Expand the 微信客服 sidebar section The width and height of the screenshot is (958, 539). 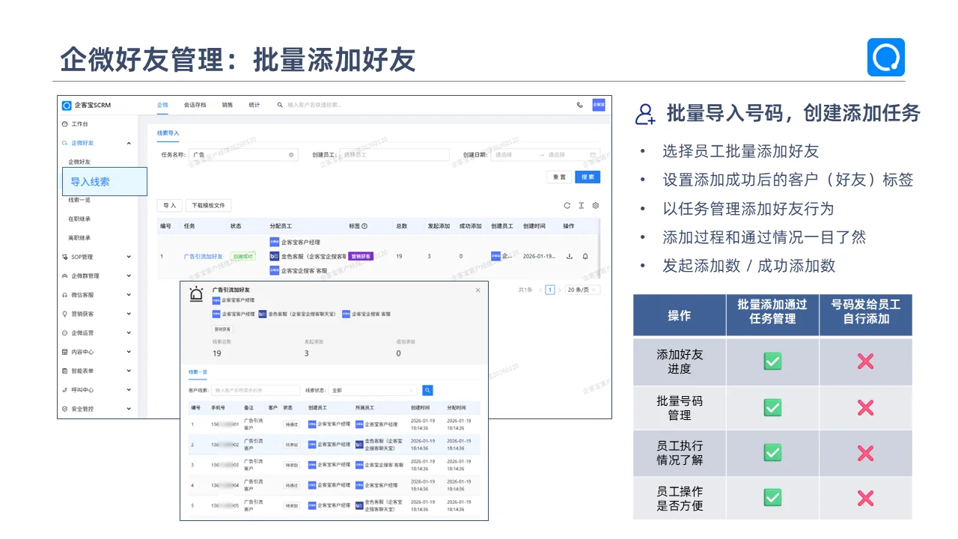pyautogui.click(x=129, y=295)
